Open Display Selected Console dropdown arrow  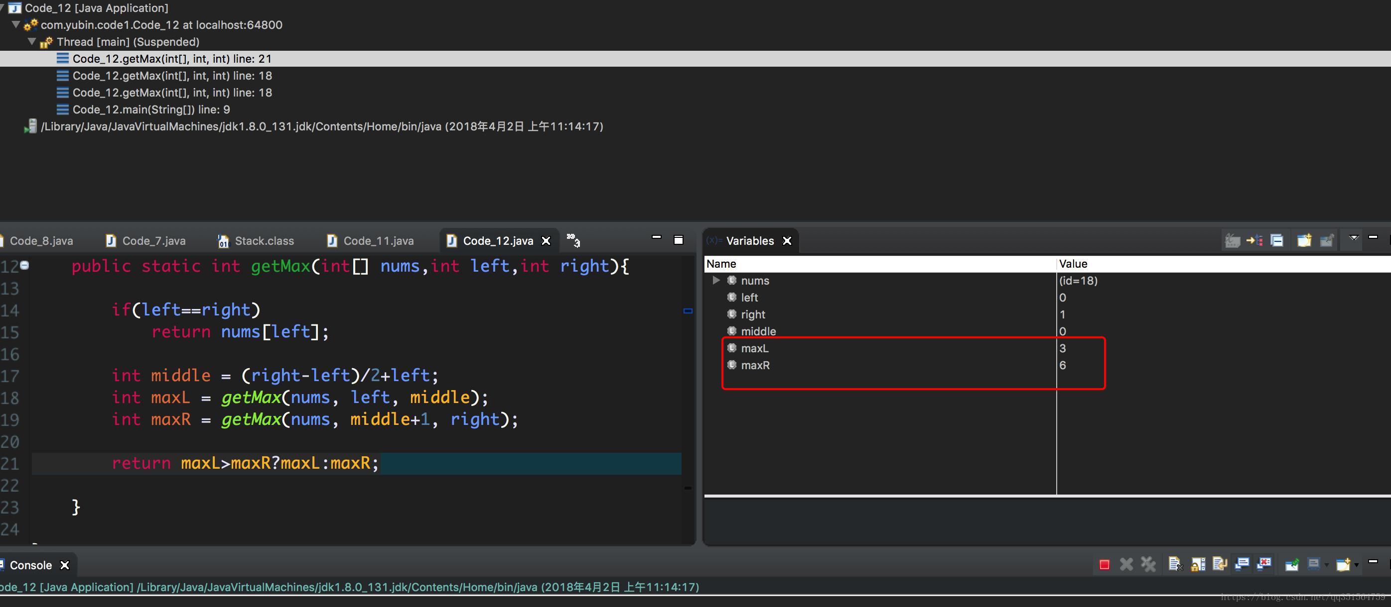click(1326, 566)
